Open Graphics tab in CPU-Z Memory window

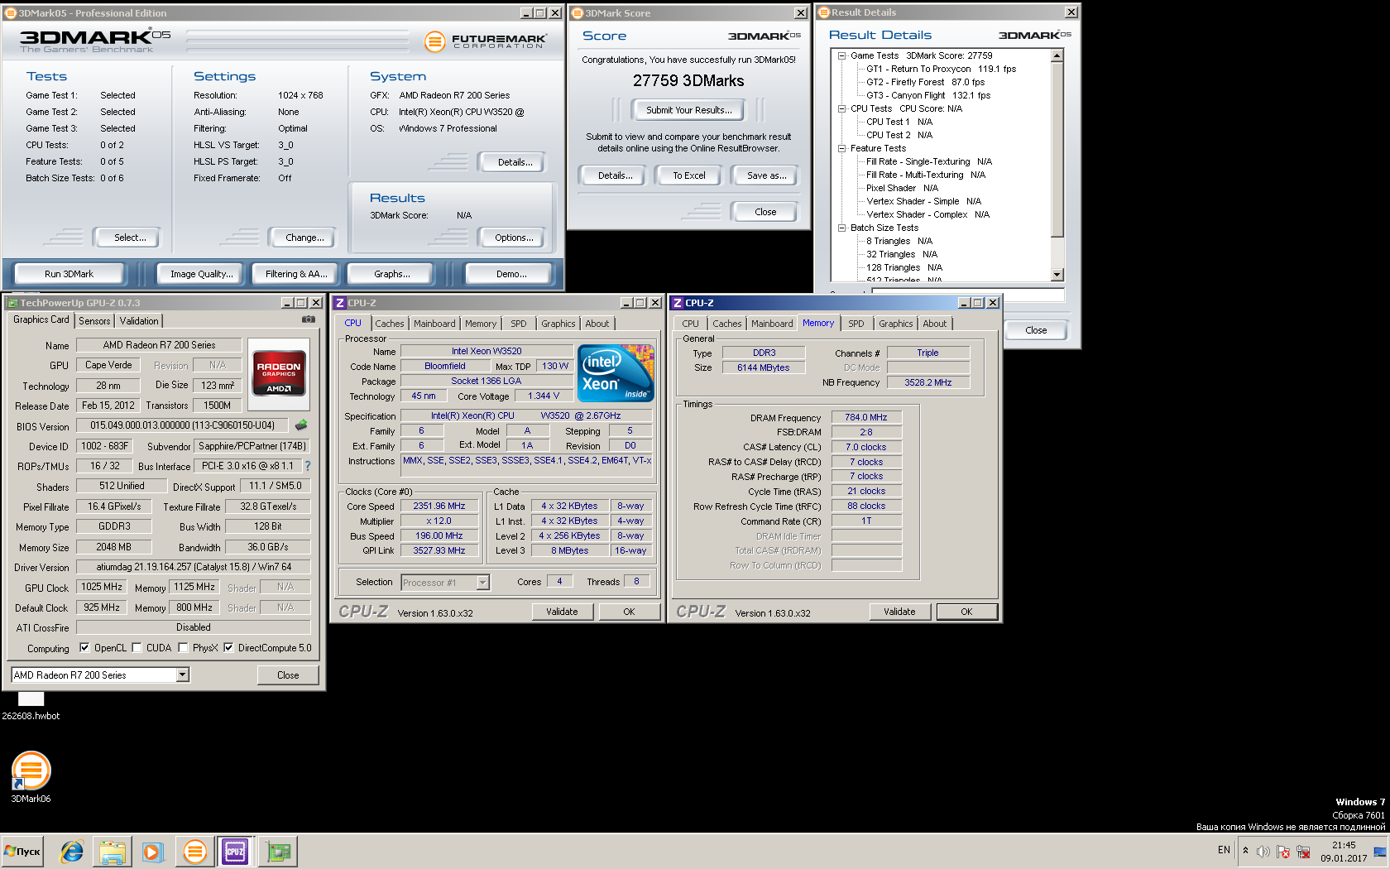tap(896, 324)
